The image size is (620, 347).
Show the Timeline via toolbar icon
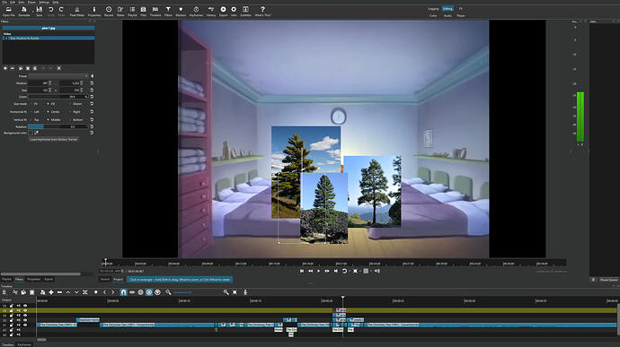155,11
